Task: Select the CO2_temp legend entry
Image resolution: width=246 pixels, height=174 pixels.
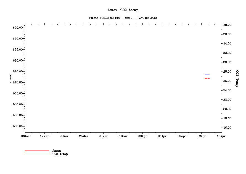Action: pos(60,154)
